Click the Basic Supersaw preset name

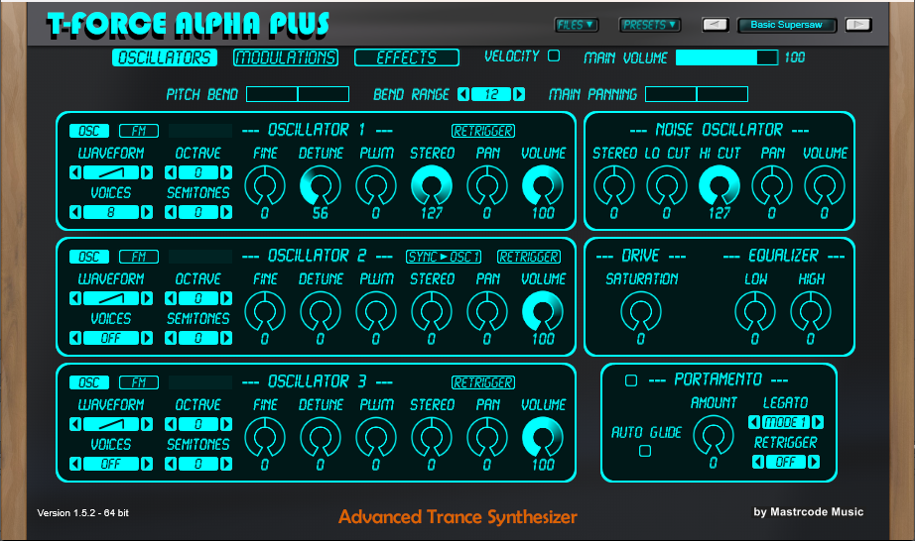(787, 25)
